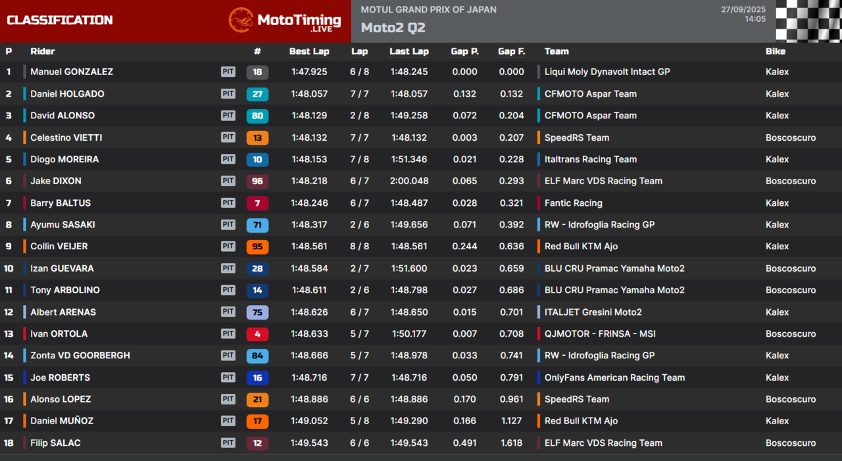Click number badge 13 of Vietti
Image resolution: width=842 pixels, height=461 pixels.
point(257,137)
